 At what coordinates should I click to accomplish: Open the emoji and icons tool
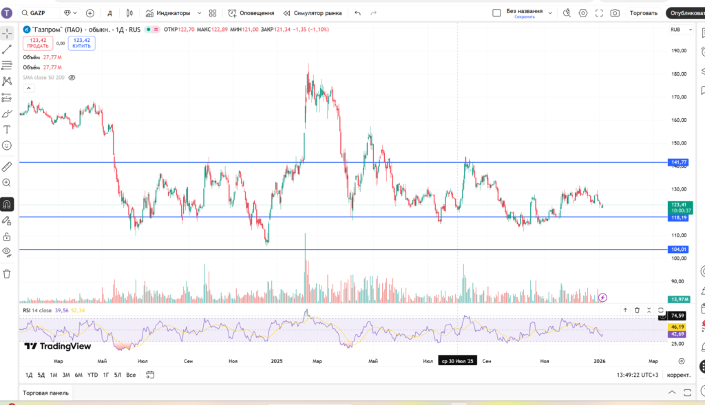(7, 146)
